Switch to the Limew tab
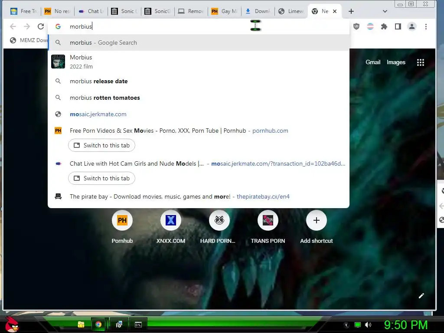The image size is (444, 333). point(291,11)
